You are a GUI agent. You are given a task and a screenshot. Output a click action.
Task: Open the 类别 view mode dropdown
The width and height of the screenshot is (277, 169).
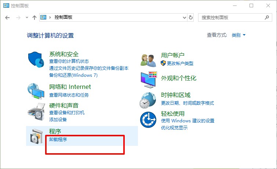(x=238, y=35)
